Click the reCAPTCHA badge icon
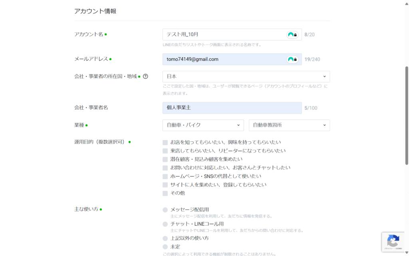This screenshot has width=409, height=256. click(393, 241)
